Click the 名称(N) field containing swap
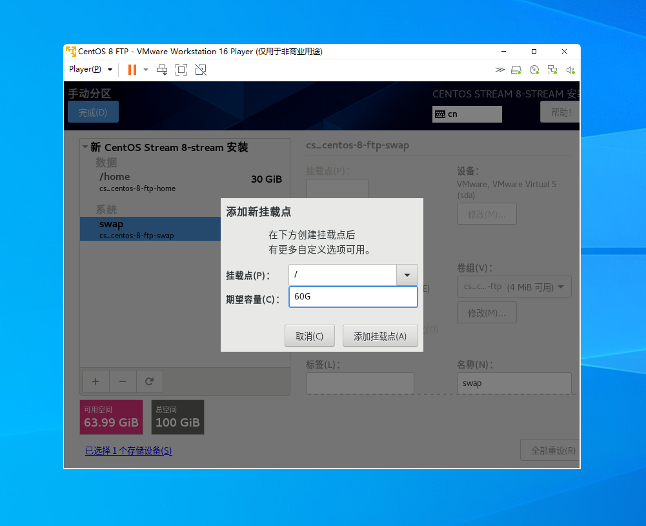This screenshot has height=526, width=646. pos(514,383)
